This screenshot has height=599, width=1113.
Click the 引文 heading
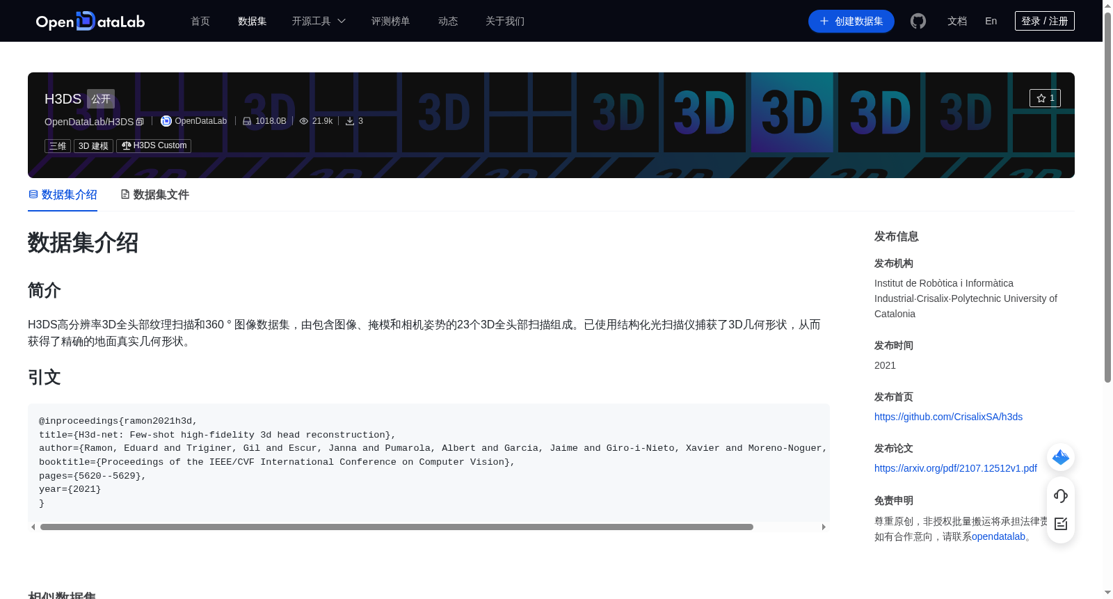(x=45, y=377)
